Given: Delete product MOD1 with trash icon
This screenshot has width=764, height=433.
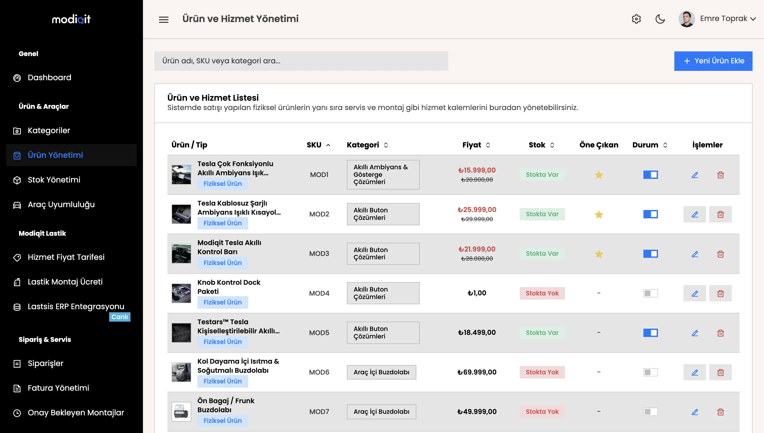Looking at the screenshot, I should coord(720,175).
